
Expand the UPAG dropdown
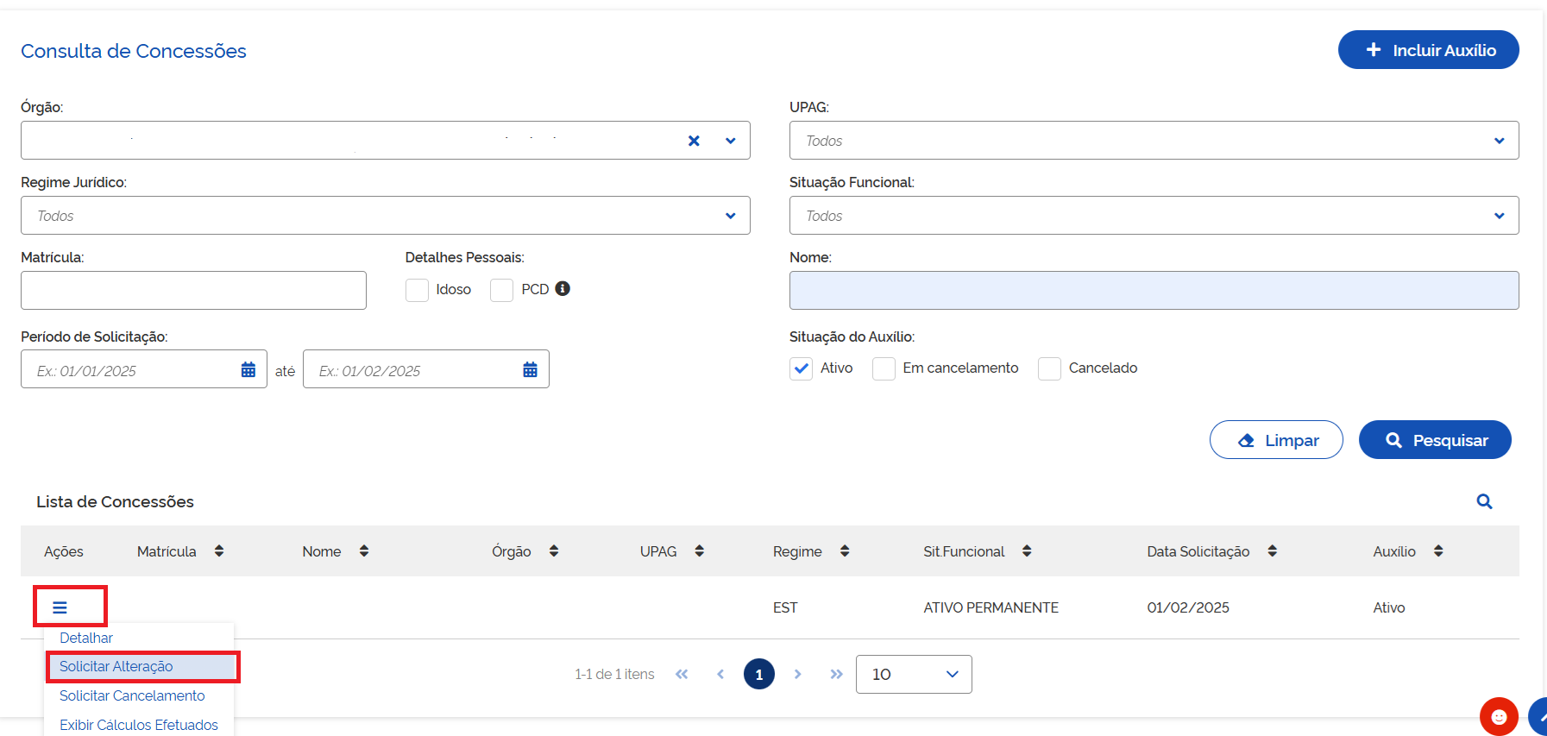tap(1154, 141)
